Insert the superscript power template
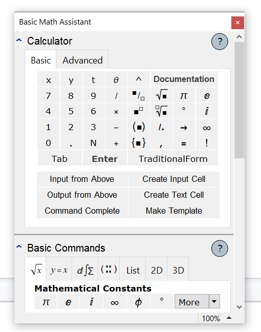Image resolution: width=261 pixels, height=332 pixels. coord(139,111)
